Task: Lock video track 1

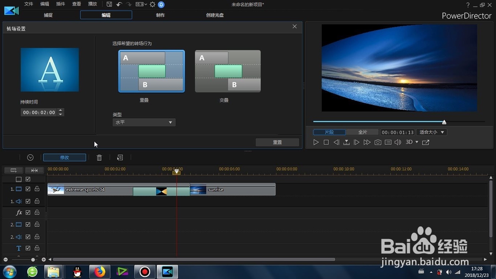Action: point(37,189)
